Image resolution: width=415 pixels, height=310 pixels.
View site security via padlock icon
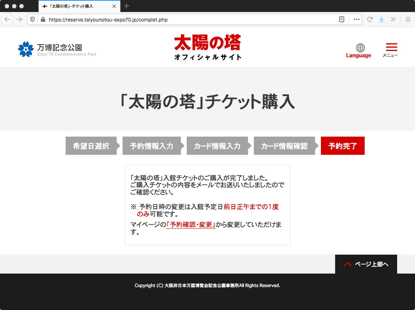[x=43, y=19]
